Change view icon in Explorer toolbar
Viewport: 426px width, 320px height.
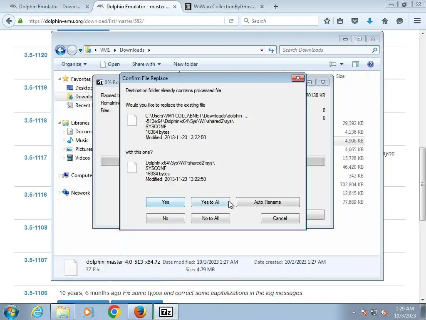[333, 64]
